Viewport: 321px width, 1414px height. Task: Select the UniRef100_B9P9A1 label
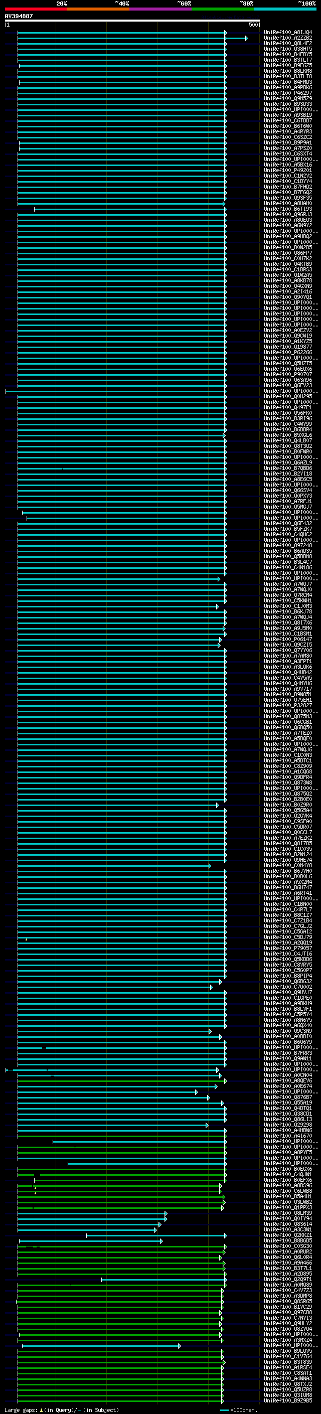pos(288,143)
